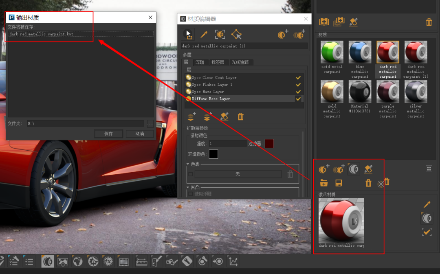Open the dark red 过滤器 color swatch
Viewport: 440px width, 274px height.
[269, 143]
